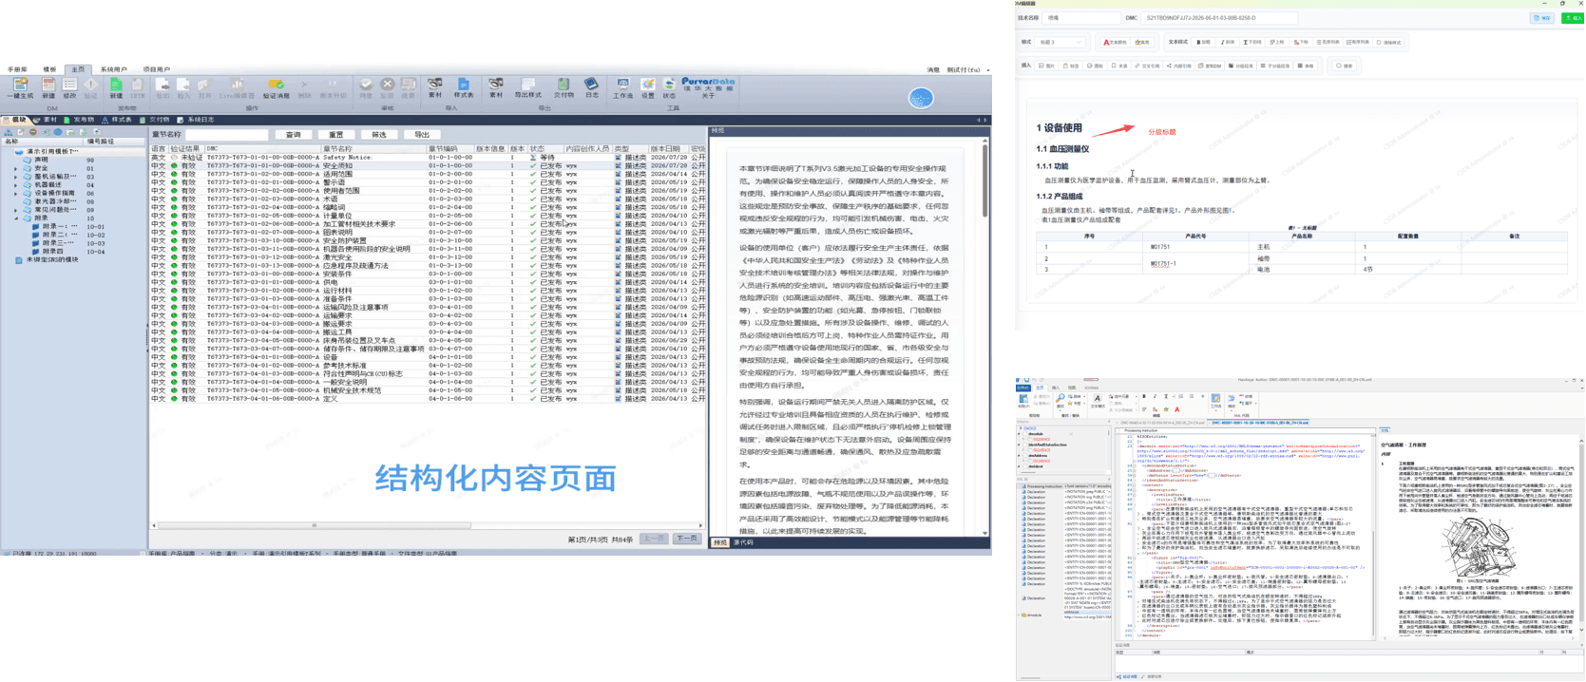
Task: Collapse the 附录 tree node
Action: (15, 218)
